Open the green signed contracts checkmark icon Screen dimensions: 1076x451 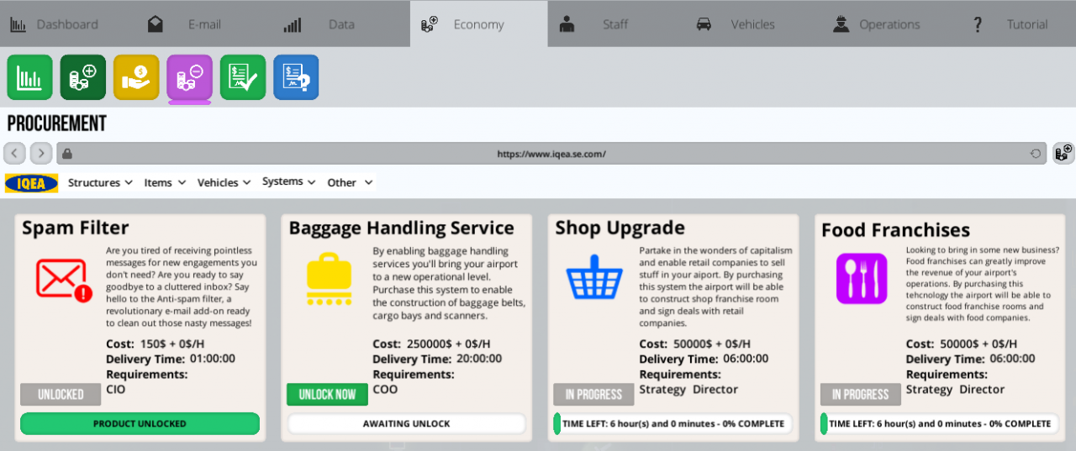pos(243,77)
